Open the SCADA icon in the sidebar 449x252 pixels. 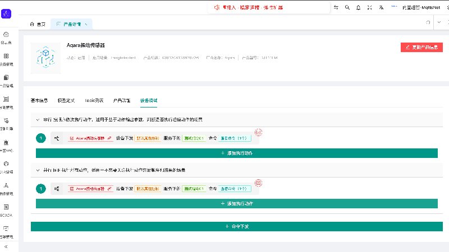click(6, 207)
